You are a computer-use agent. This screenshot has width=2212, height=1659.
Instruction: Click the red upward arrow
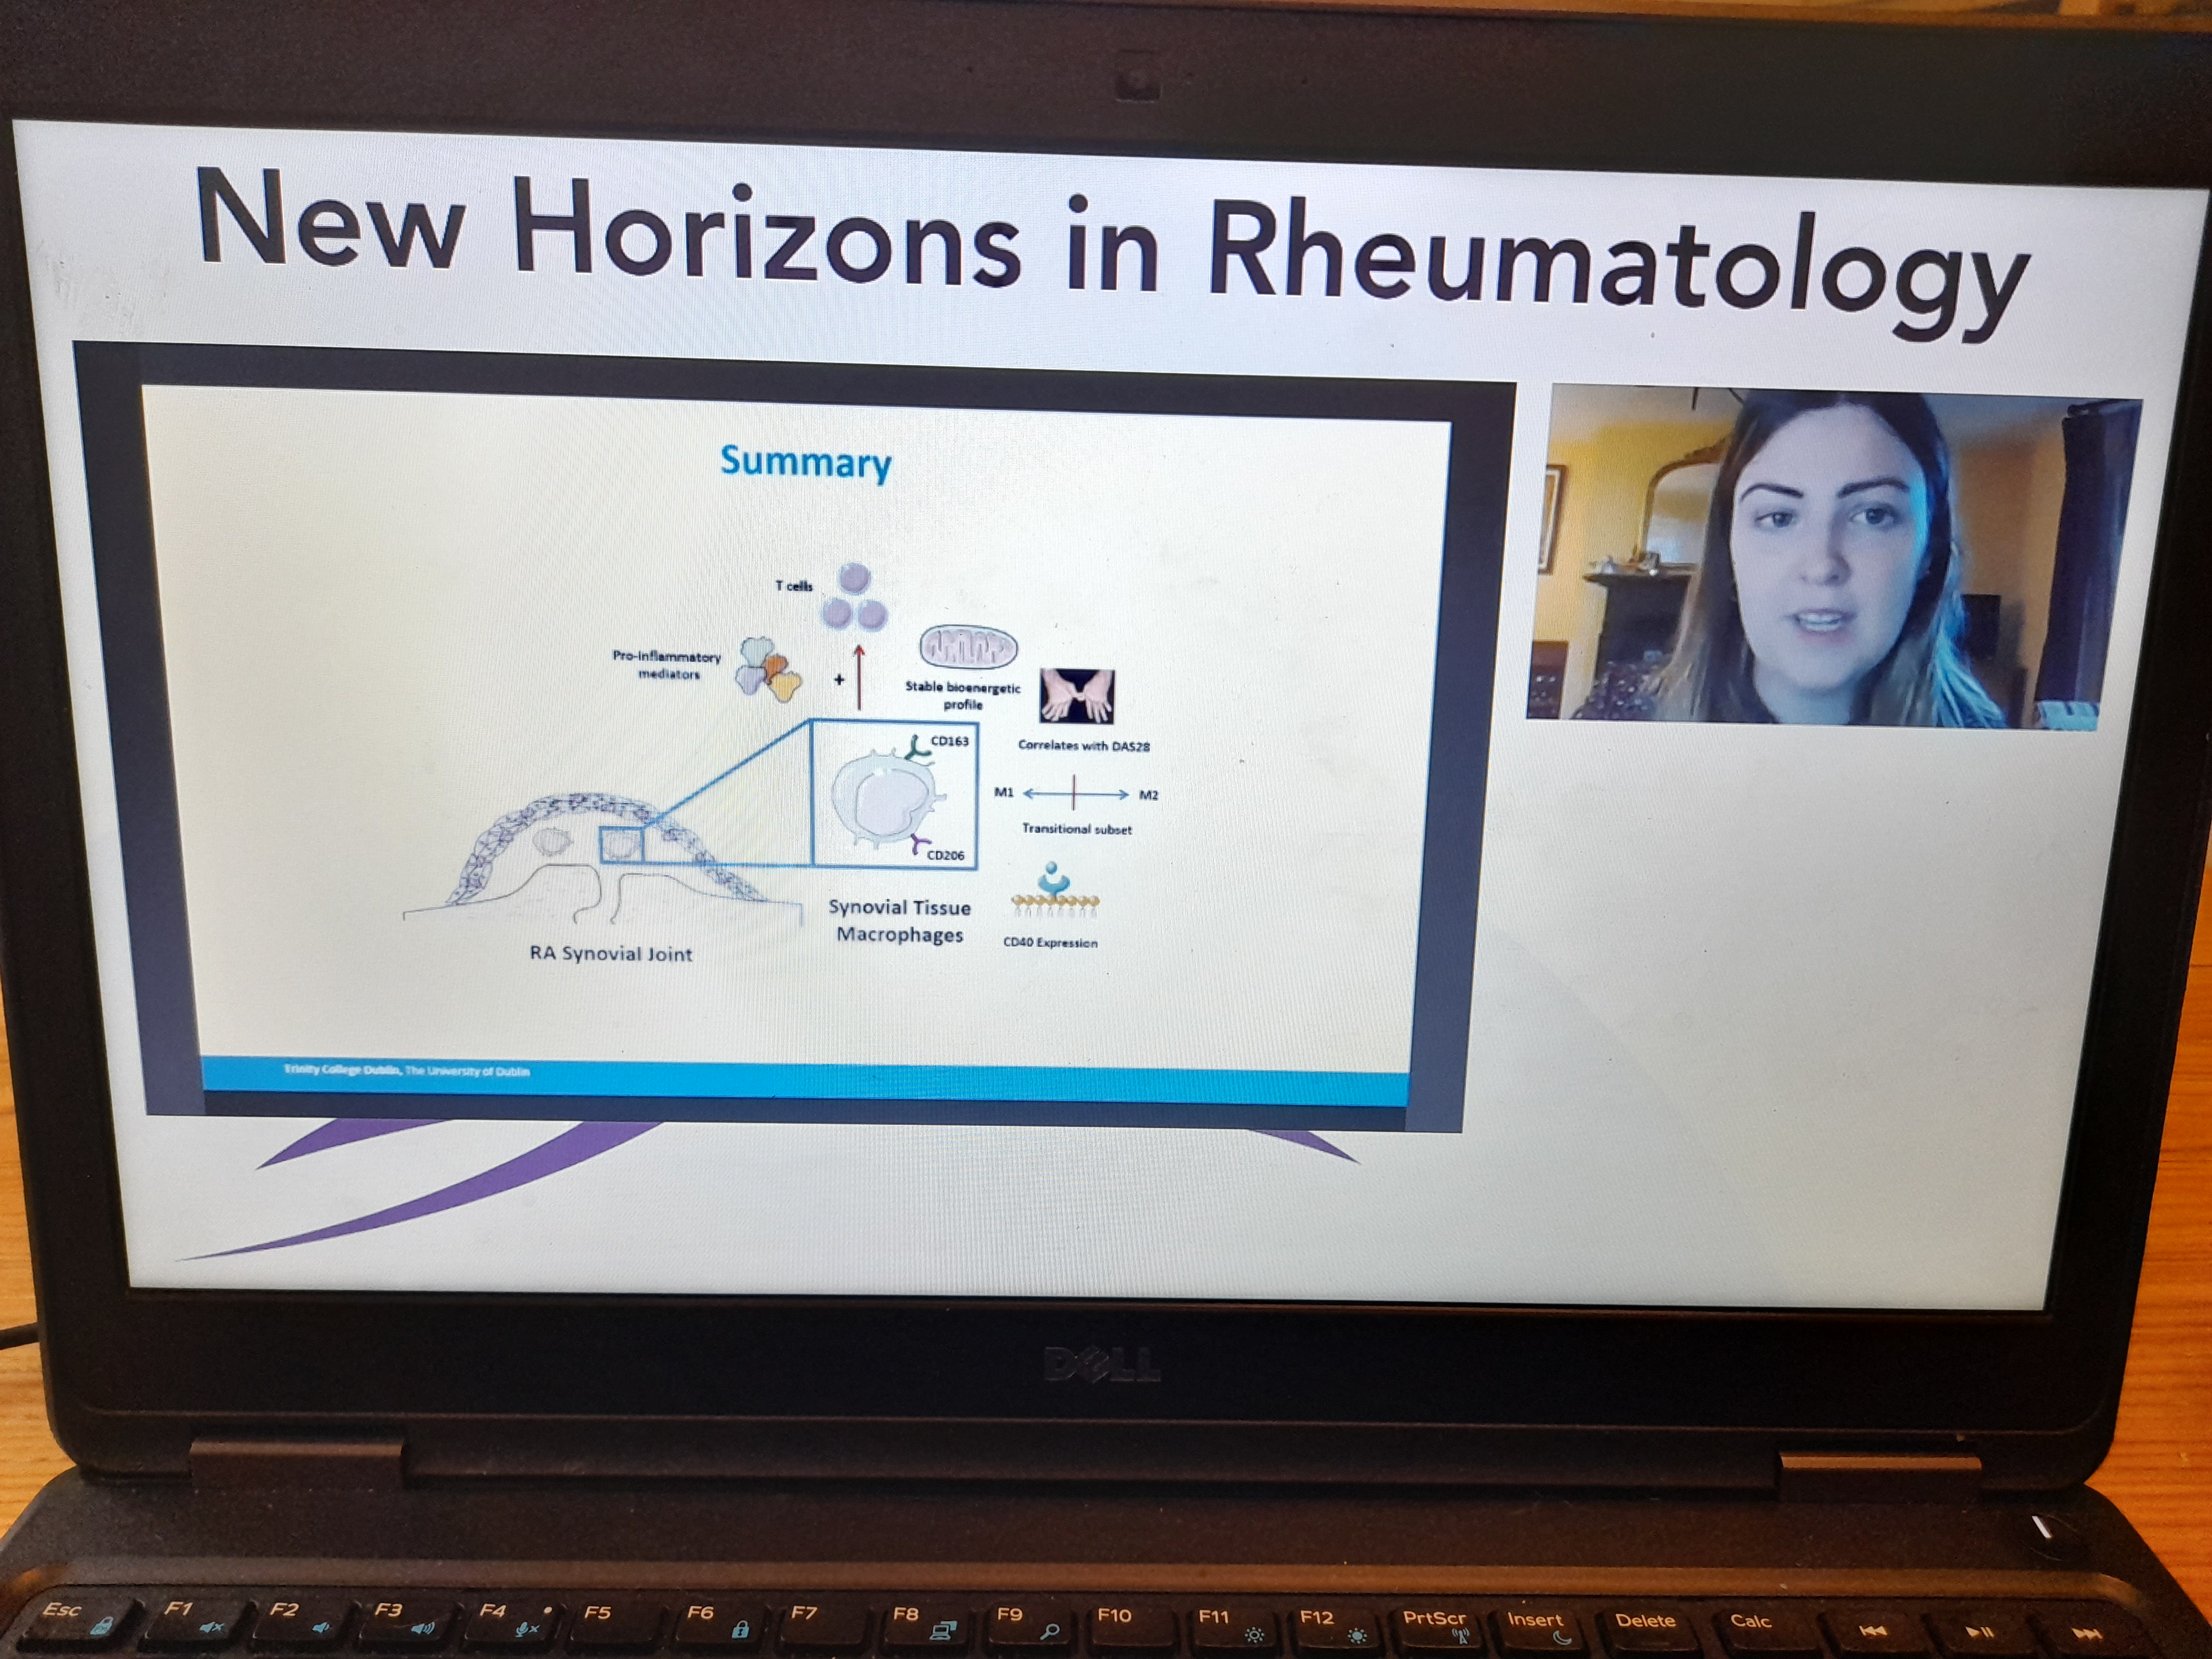click(858, 677)
